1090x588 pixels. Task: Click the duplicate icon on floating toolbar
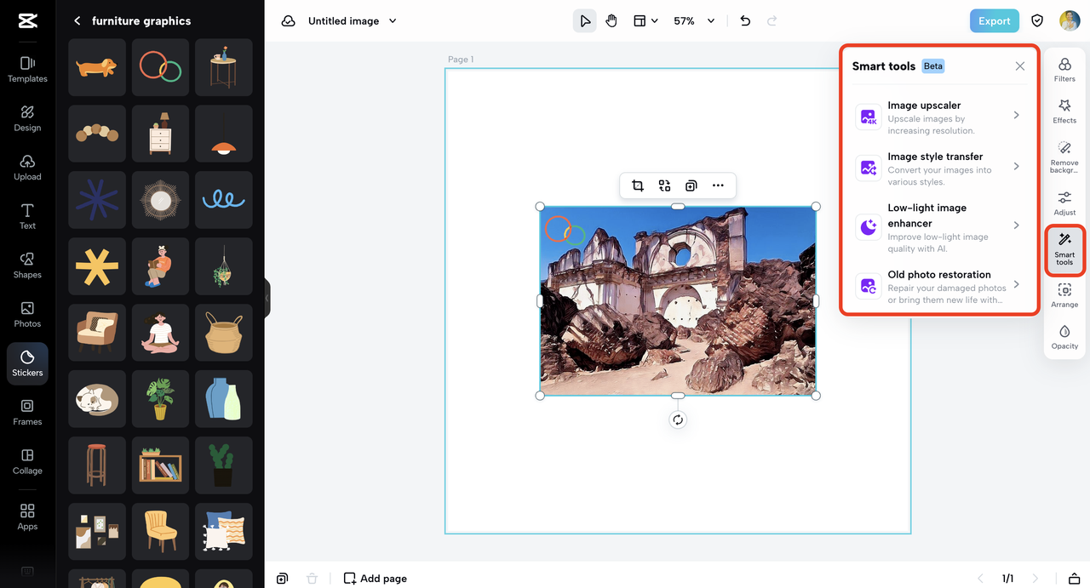coord(691,186)
